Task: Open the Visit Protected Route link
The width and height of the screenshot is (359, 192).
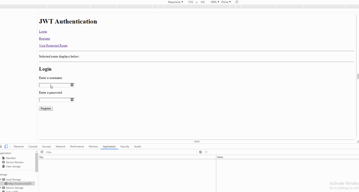Action: point(53,45)
